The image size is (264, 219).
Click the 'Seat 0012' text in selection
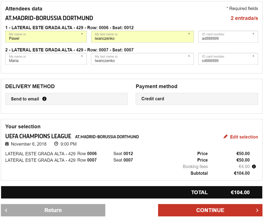click(x=123, y=153)
